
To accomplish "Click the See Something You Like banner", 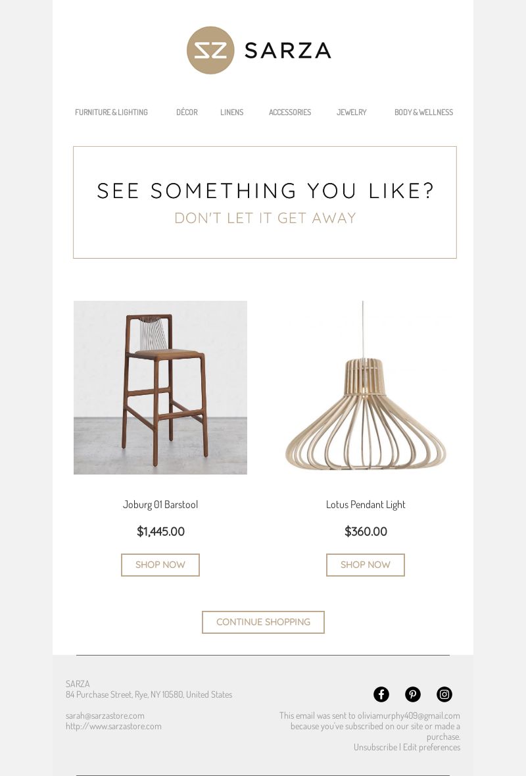I will point(265,203).
